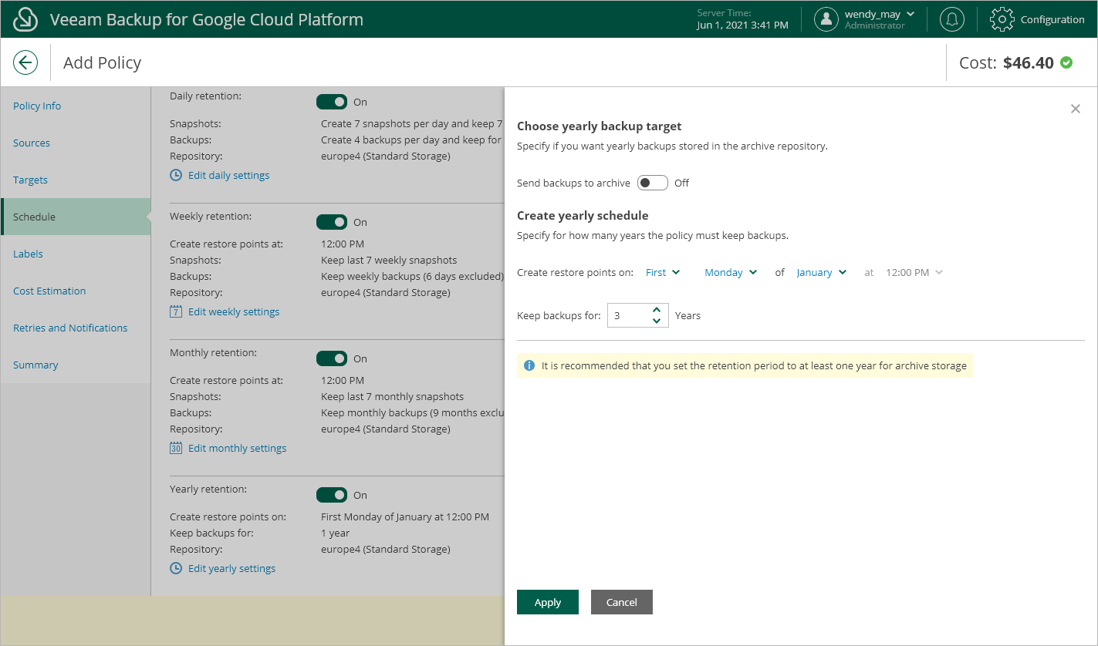Open Edit weekly settings link
This screenshot has height=646, width=1098.
(x=234, y=311)
